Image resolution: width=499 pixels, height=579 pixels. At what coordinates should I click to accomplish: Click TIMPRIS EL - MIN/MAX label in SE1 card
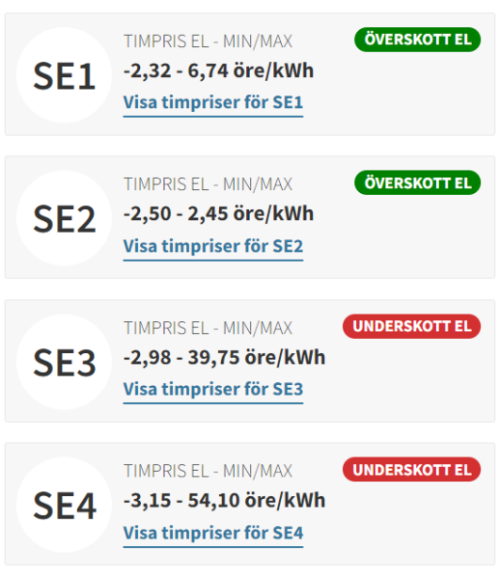pos(208,41)
